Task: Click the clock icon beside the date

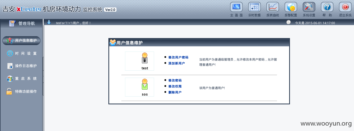Action: click(288, 22)
